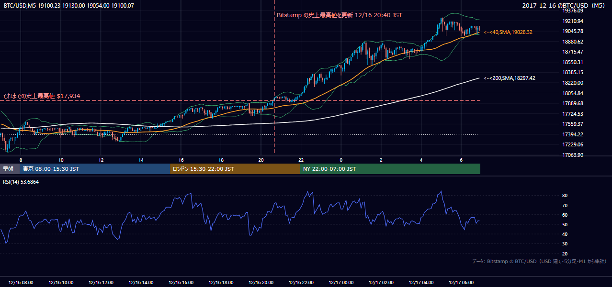This screenshot has width=612, height=287.
Task: Click the '12/16 16:00' time axis label
Action: pyautogui.click(x=181, y=283)
